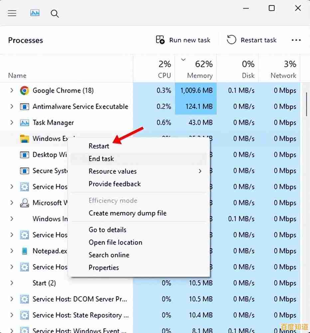Select the Antimalware Service Executable icon
Image resolution: width=310 pixels, height=333 pixels.
[24, 107]
